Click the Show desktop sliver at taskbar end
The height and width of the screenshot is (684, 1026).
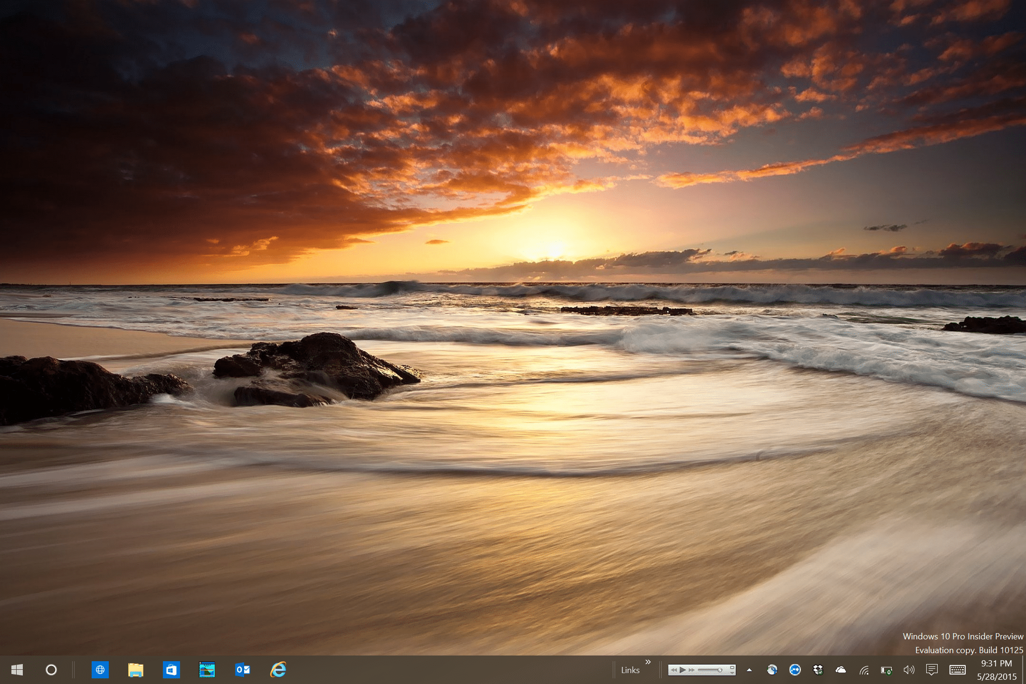1024,670
